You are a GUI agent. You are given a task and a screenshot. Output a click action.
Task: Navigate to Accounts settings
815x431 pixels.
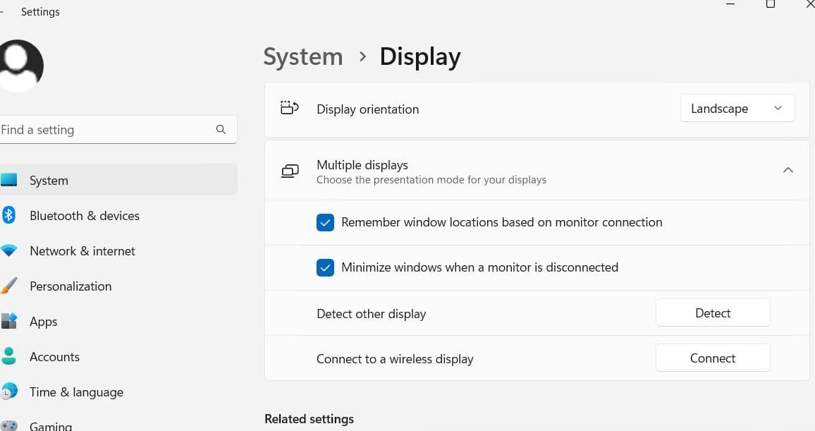[118, 357]
